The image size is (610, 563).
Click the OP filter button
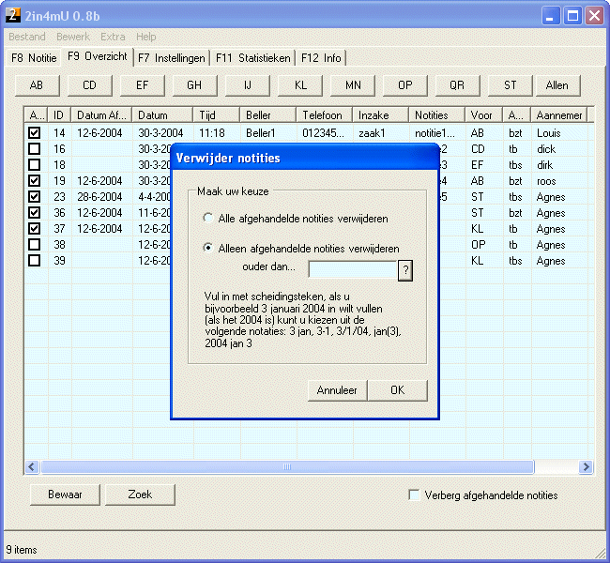coord(405,85)
